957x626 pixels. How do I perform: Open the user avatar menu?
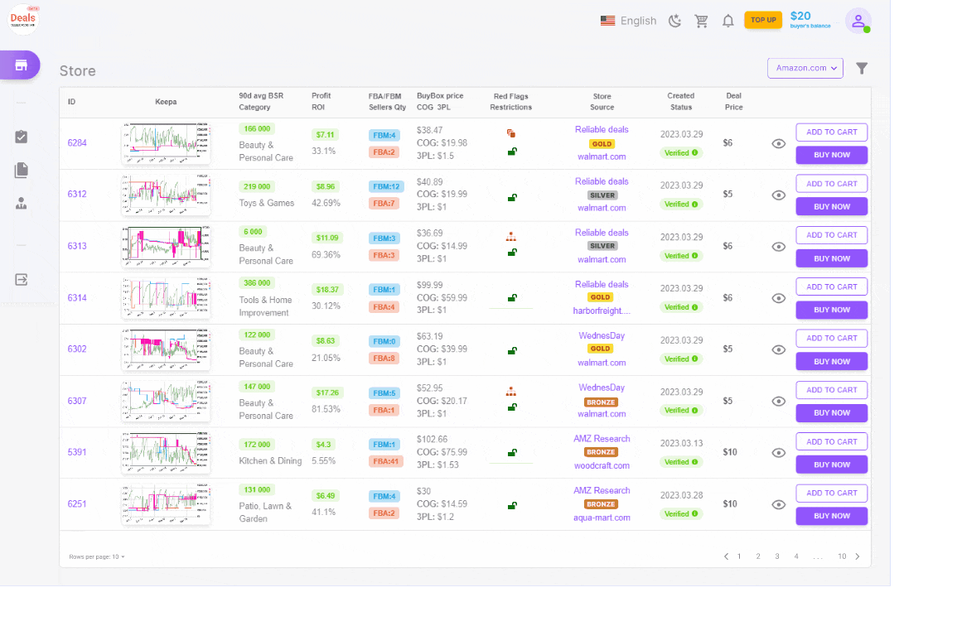[x=858, y=21]
